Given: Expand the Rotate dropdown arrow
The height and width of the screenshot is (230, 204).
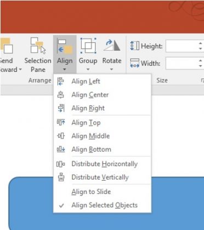Looking at the screenshot, I should (x=111, y=70).
